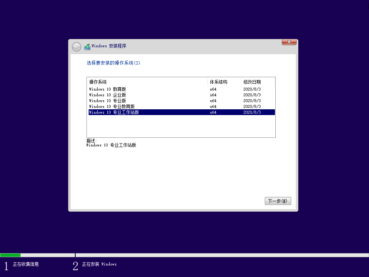Click the 修改日期 column header
Screen dimensions: 369x277
(x=252, y=82)
